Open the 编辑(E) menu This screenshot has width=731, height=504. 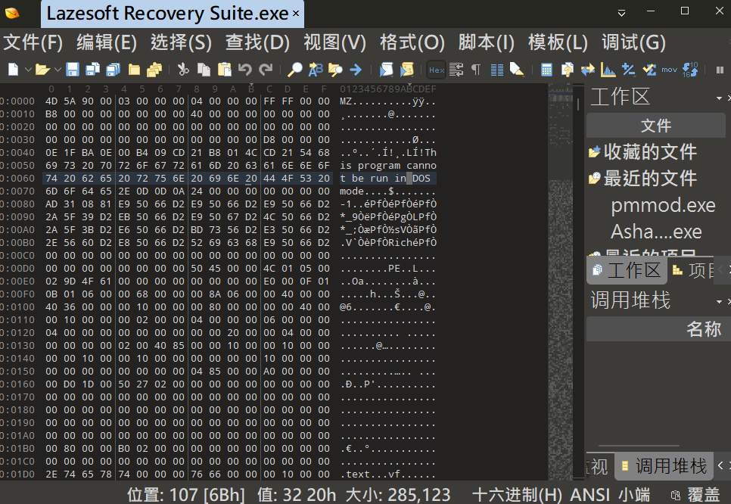pos(107,42)
